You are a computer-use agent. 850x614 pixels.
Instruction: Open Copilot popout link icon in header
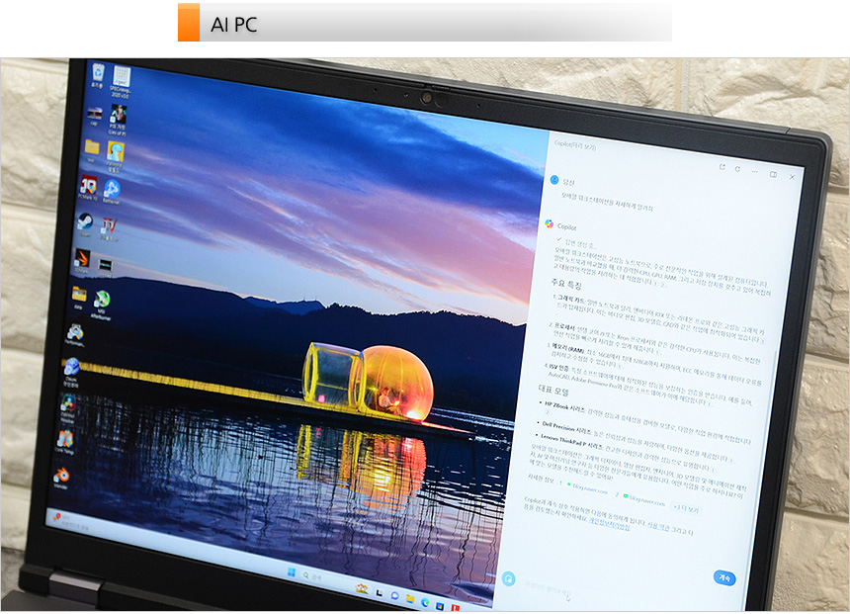(x=722, y=167)
